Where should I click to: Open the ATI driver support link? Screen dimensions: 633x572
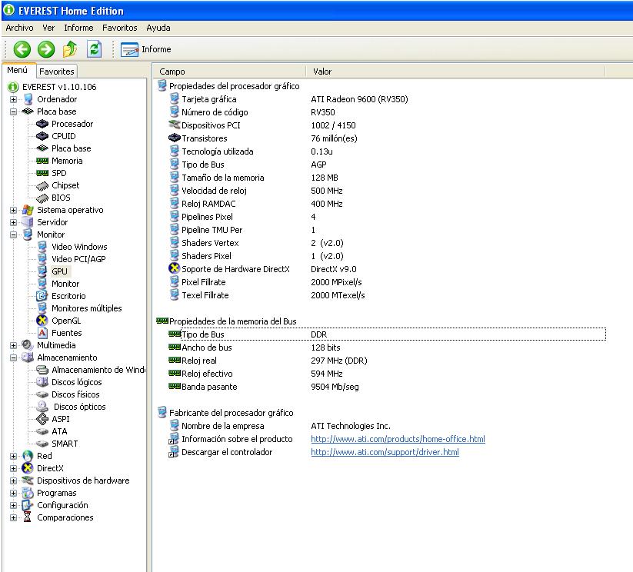pos(385,452)
